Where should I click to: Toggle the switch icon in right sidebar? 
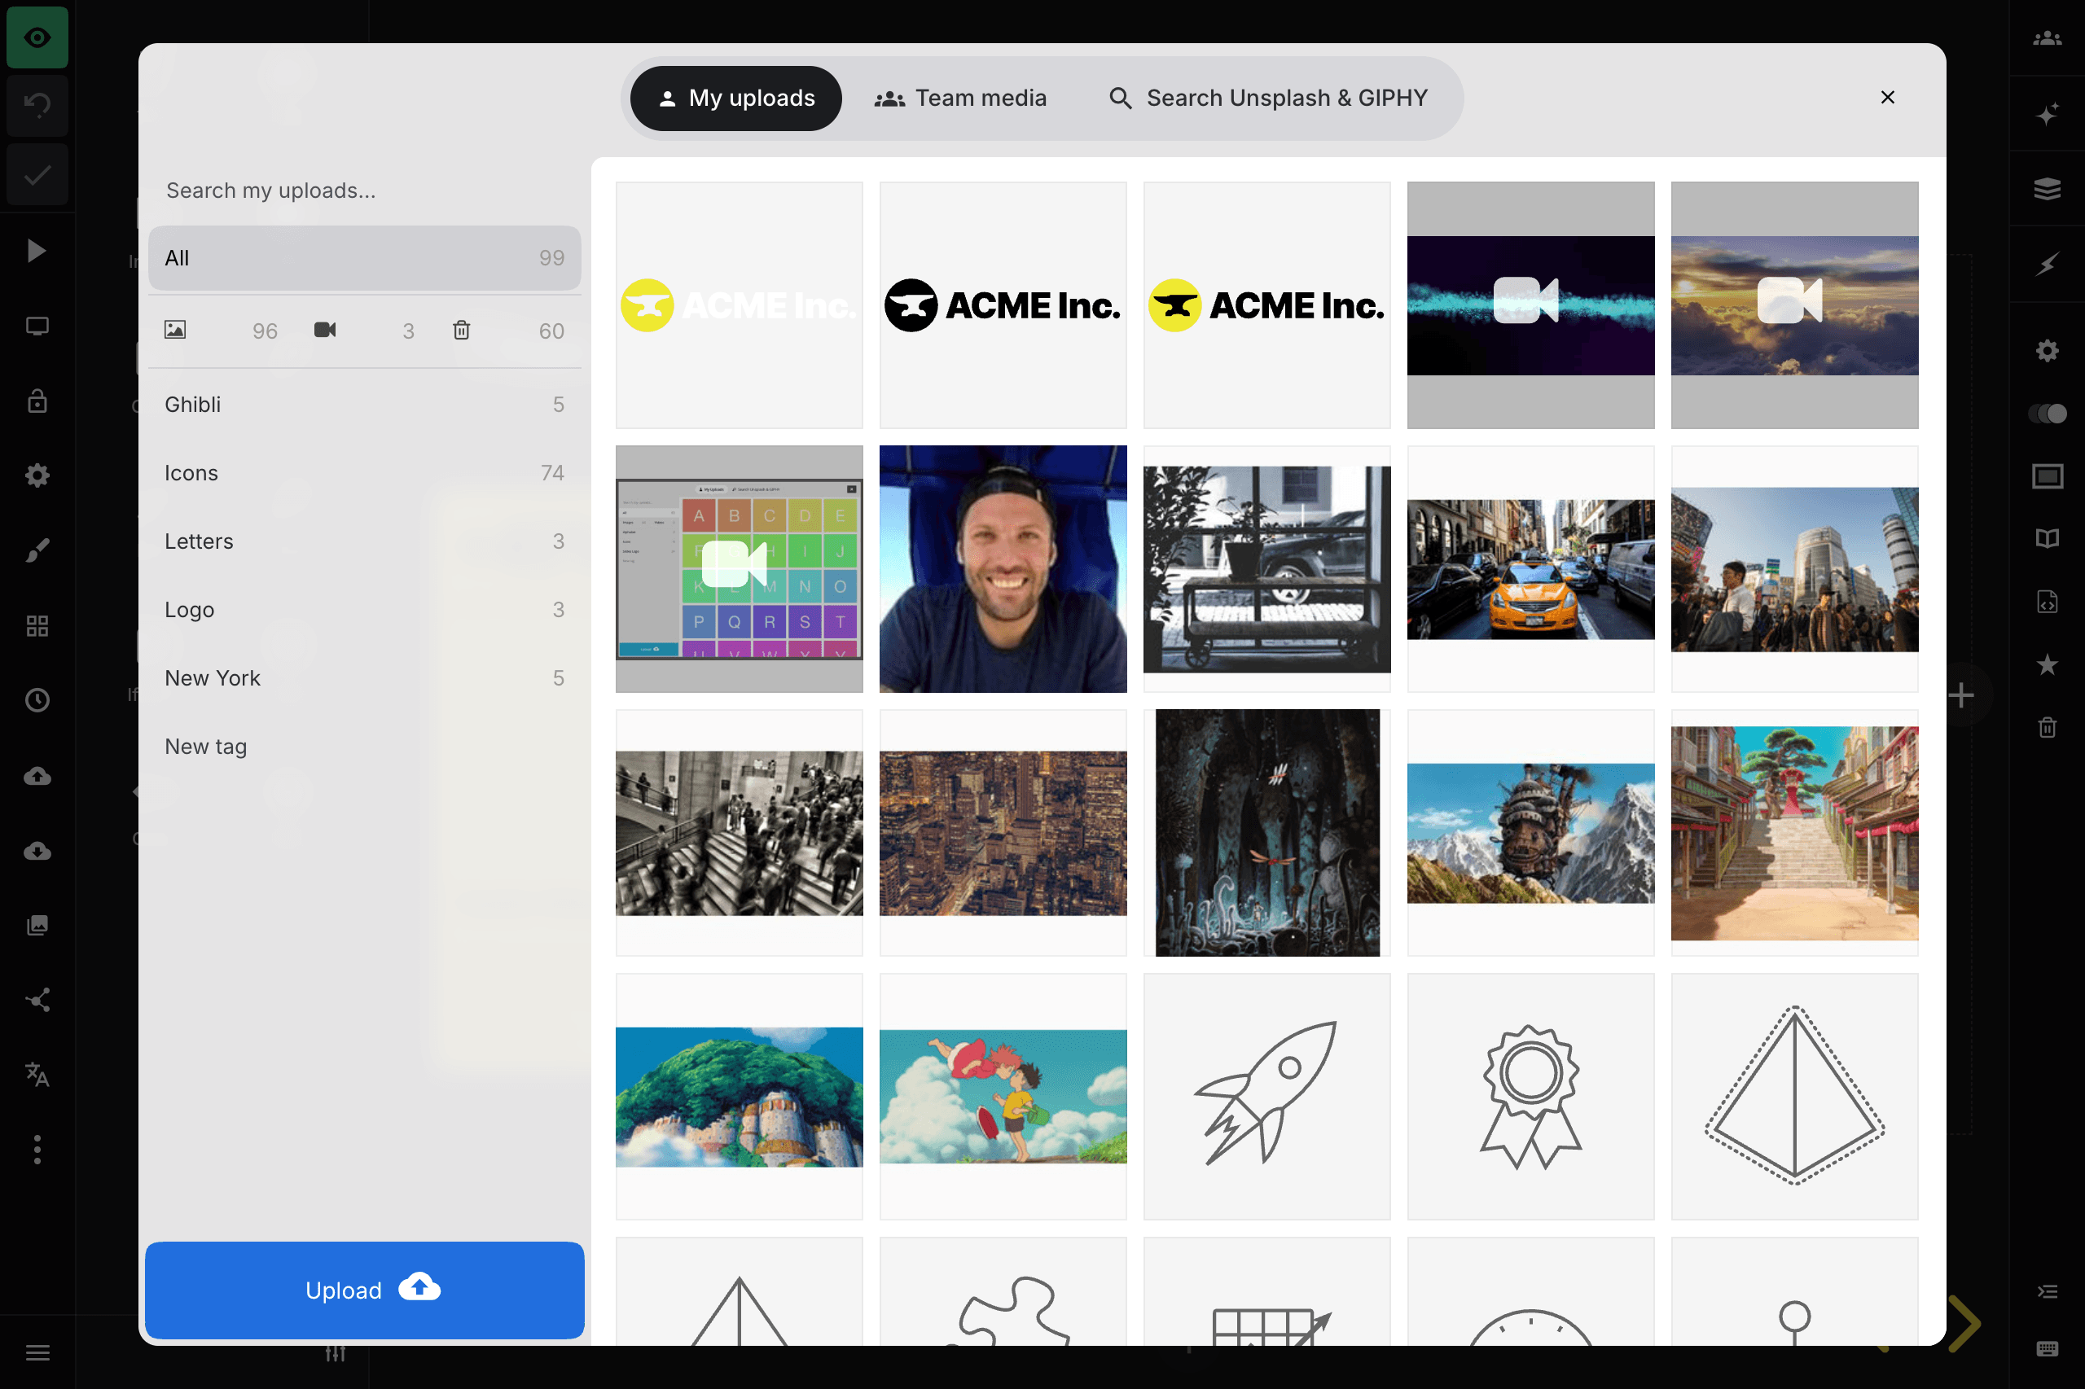point(2047,414)
